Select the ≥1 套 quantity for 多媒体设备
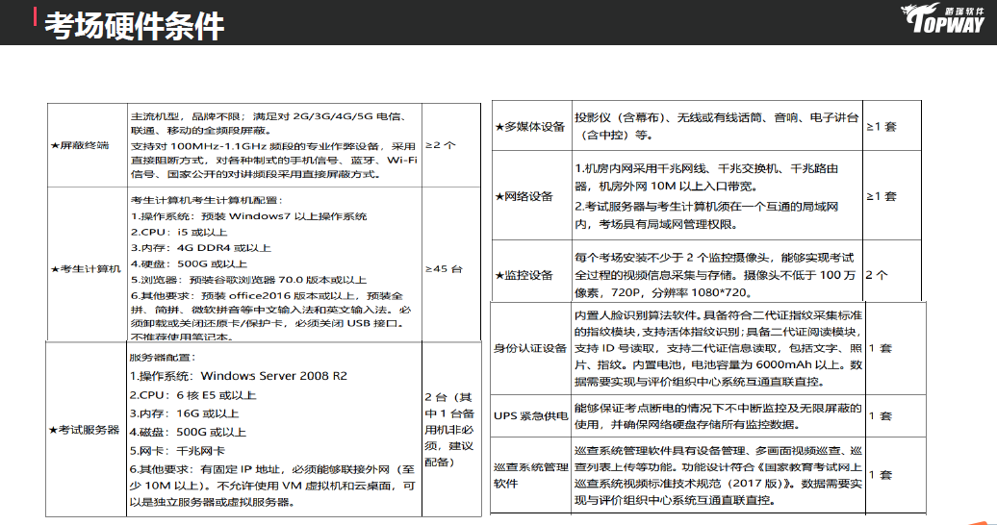 [x=882, y=127]
